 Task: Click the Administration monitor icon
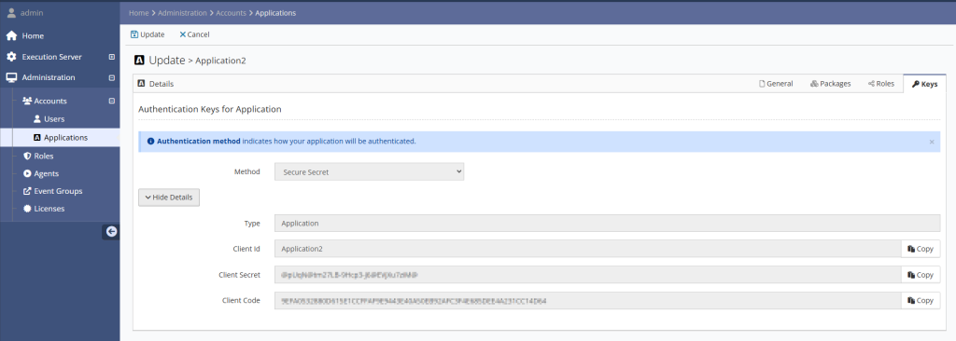coord(11,77)
